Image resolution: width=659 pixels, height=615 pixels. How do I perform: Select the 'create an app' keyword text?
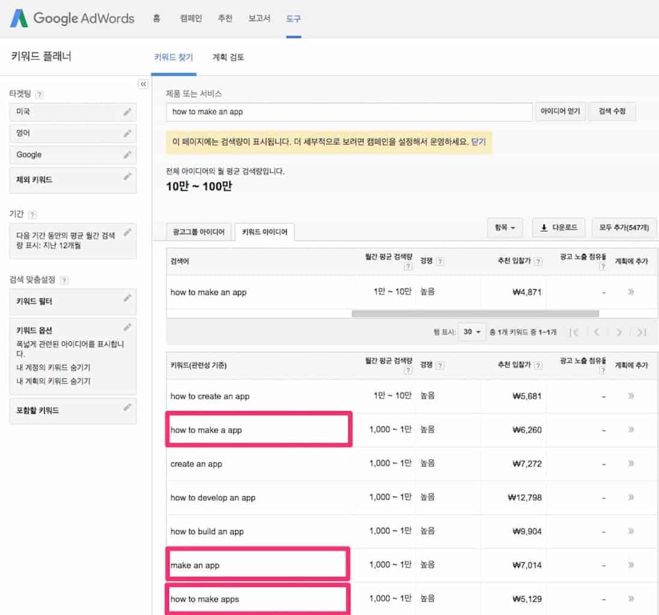click(196, 464)
